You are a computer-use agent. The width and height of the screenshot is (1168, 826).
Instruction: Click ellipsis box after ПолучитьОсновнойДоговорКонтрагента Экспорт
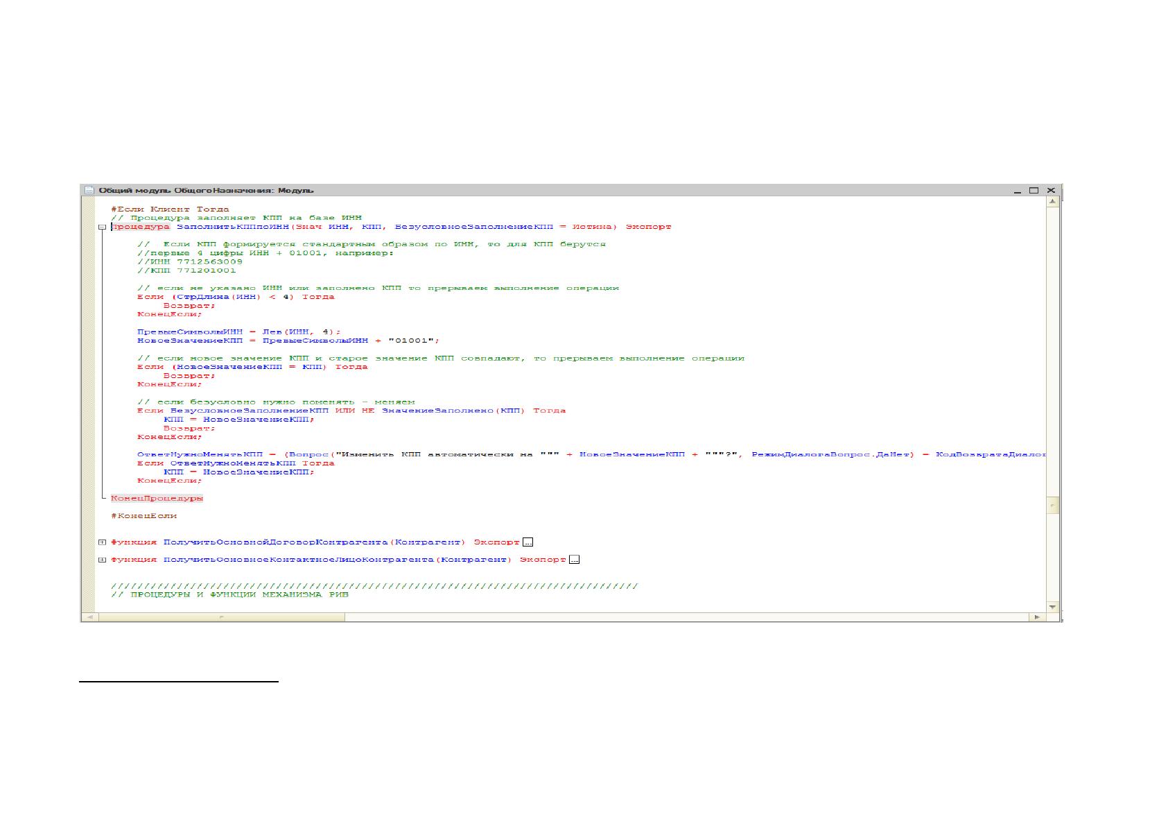point(528,542)
